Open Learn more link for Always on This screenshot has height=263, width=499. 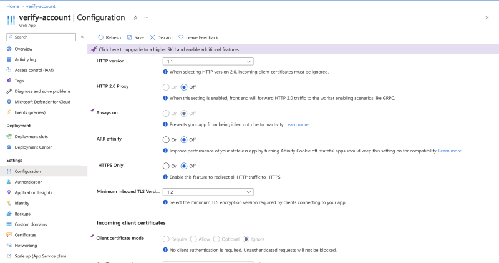click(x=297, y=124)
